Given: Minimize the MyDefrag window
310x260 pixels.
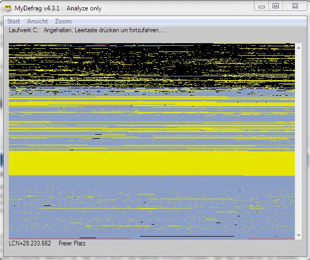Looking at the screenshot, I should coord(262,6).
